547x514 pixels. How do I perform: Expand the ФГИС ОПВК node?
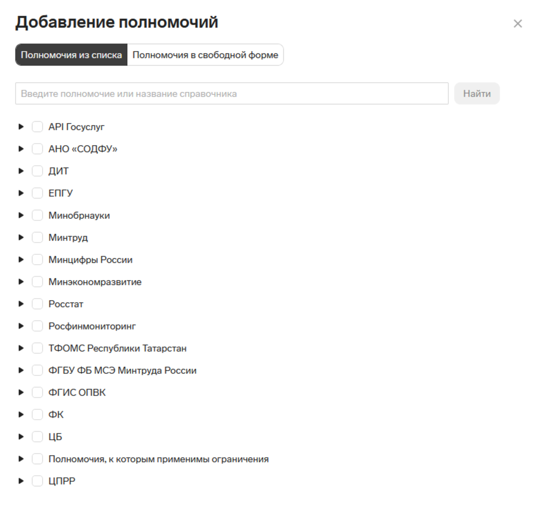pyautogui.click(x=21, y=392)
